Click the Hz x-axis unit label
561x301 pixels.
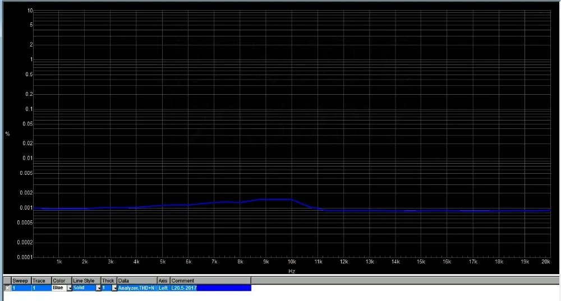292,271
